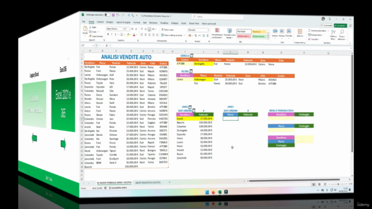
Task: Click the Commenti button
Action: [x=327, y=26]
